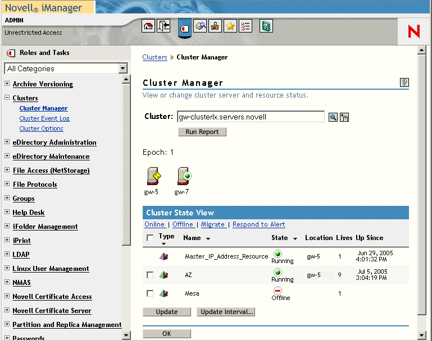
Task: Click the Exit/Logout door icon
Action: 163,26
